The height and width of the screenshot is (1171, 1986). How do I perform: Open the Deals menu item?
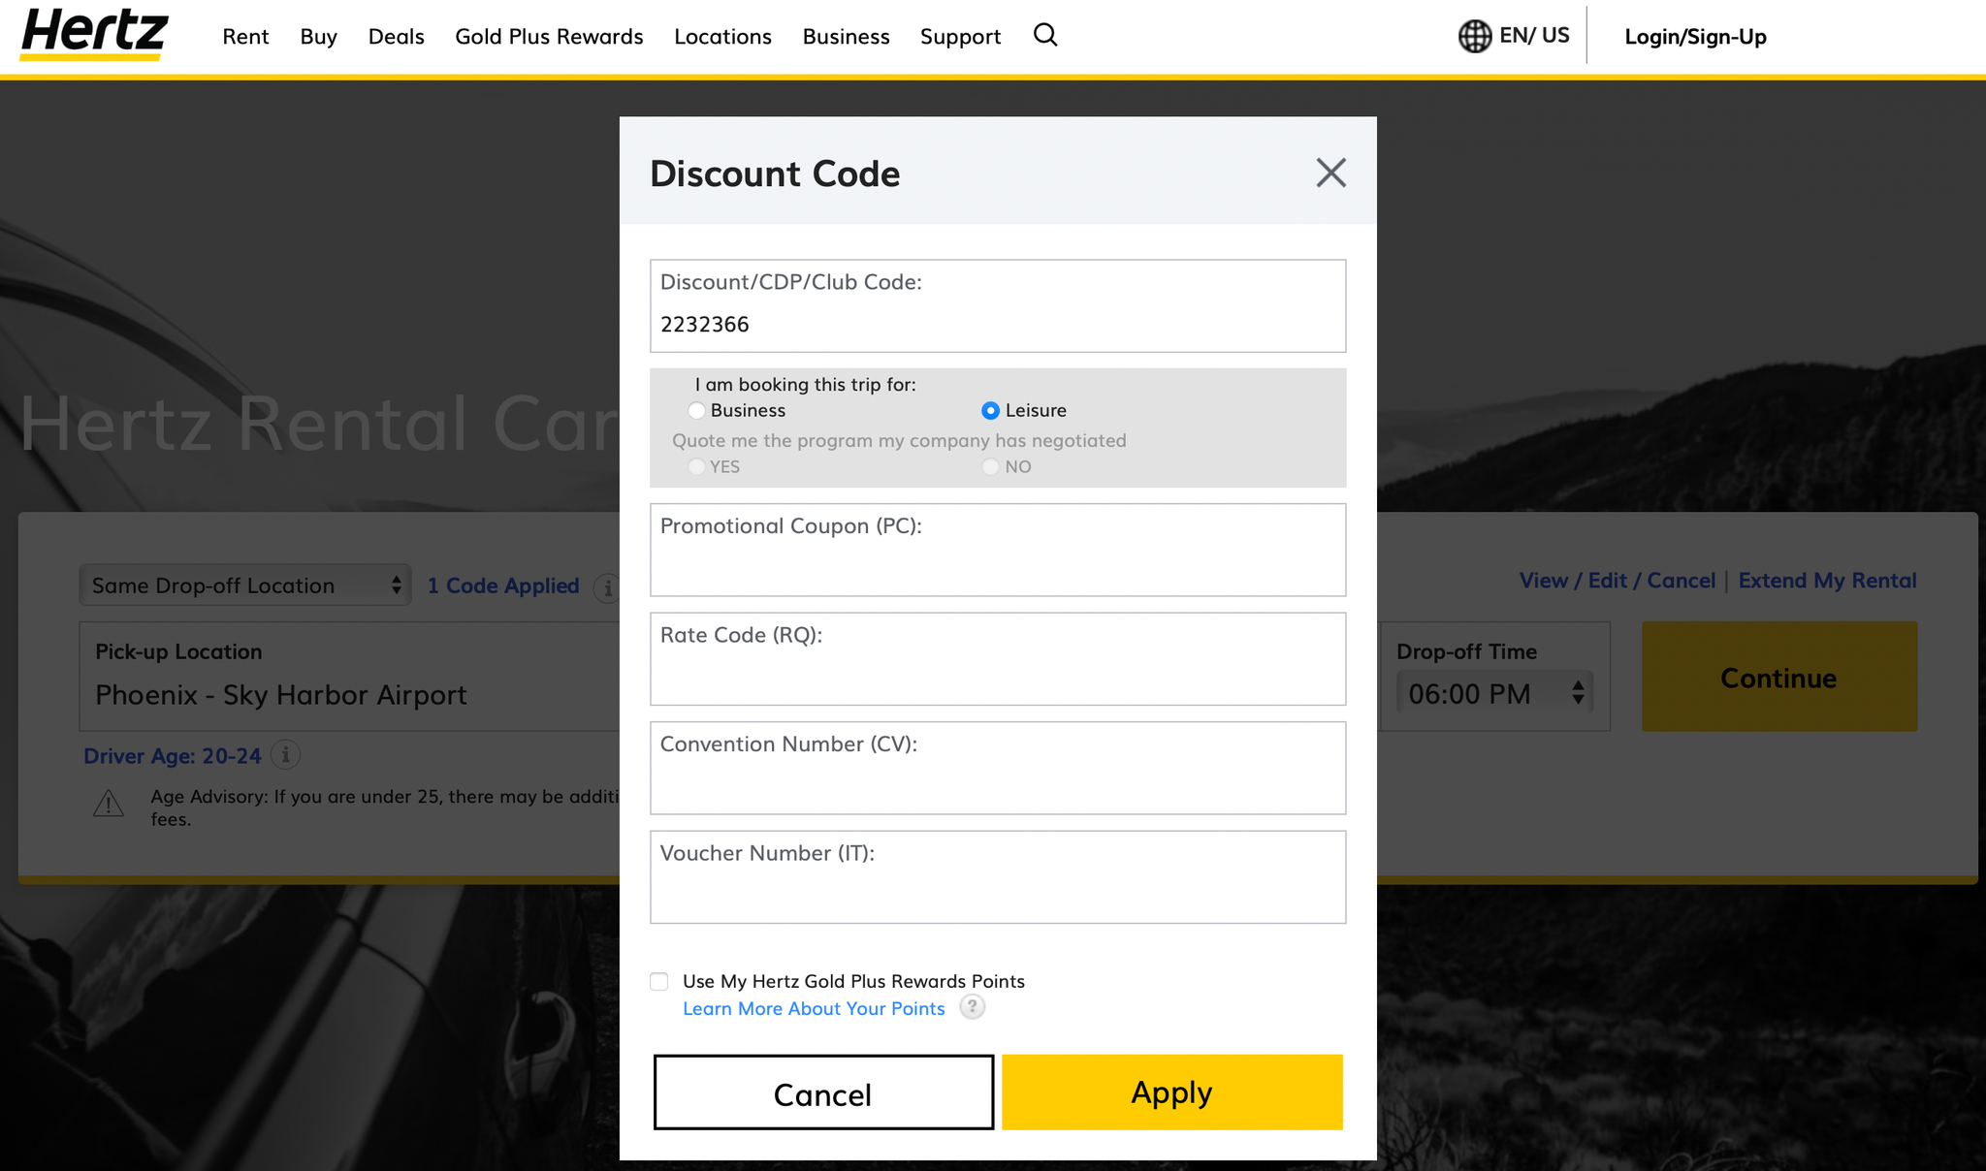pos(396,36)
